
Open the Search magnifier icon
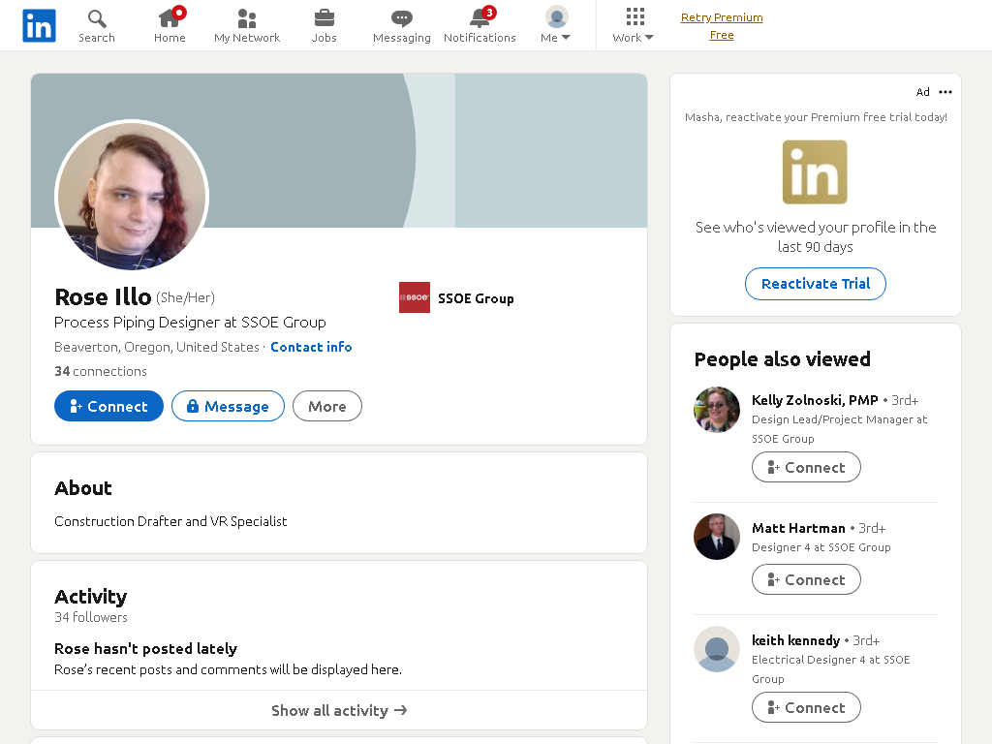(x=97, y=18)
